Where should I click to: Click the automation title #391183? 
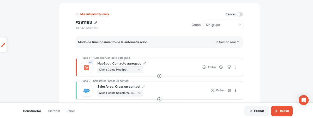(84, 22)
